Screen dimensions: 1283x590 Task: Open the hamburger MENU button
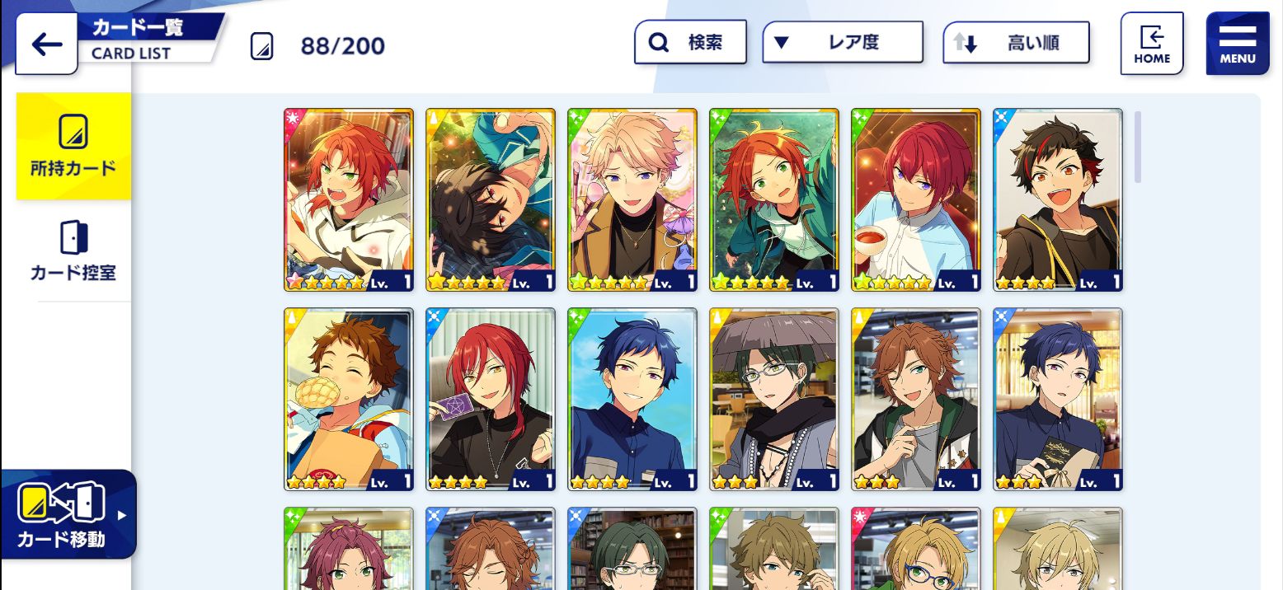tap(1238, 44)
